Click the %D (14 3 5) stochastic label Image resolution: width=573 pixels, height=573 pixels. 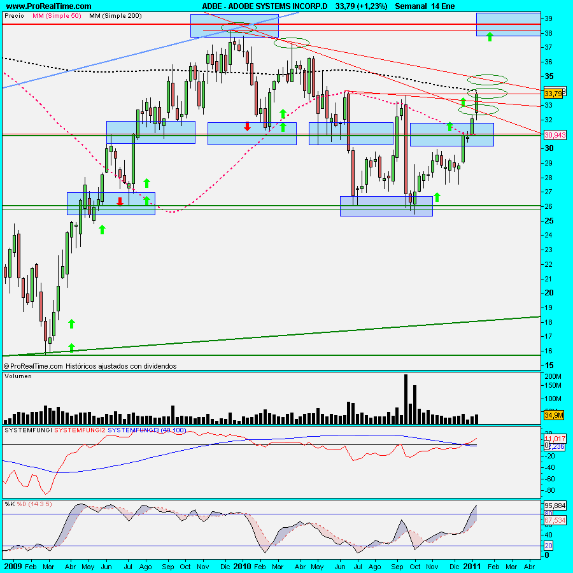coord(34,504)
